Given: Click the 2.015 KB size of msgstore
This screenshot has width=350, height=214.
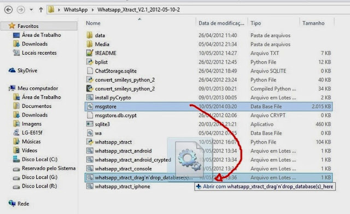Looking at the screenshot, I should pyautogui.click(x=321, y=107).
